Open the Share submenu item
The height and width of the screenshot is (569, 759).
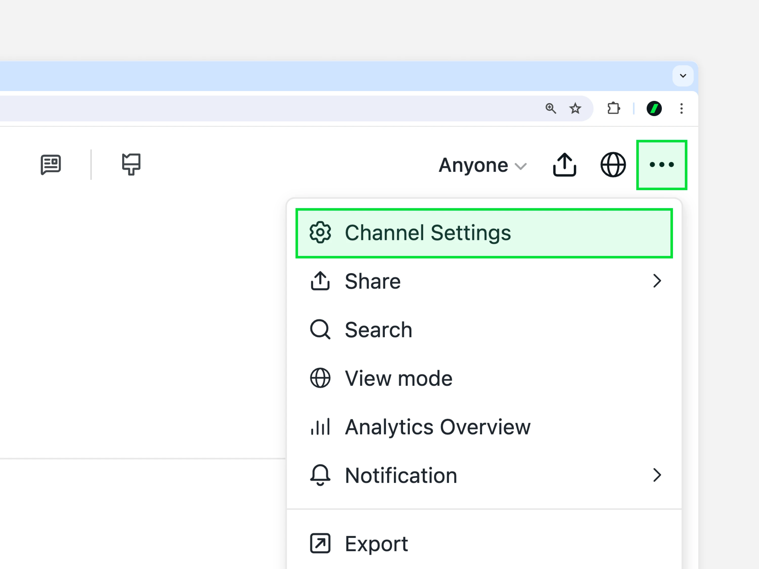[x=484, y=281]
